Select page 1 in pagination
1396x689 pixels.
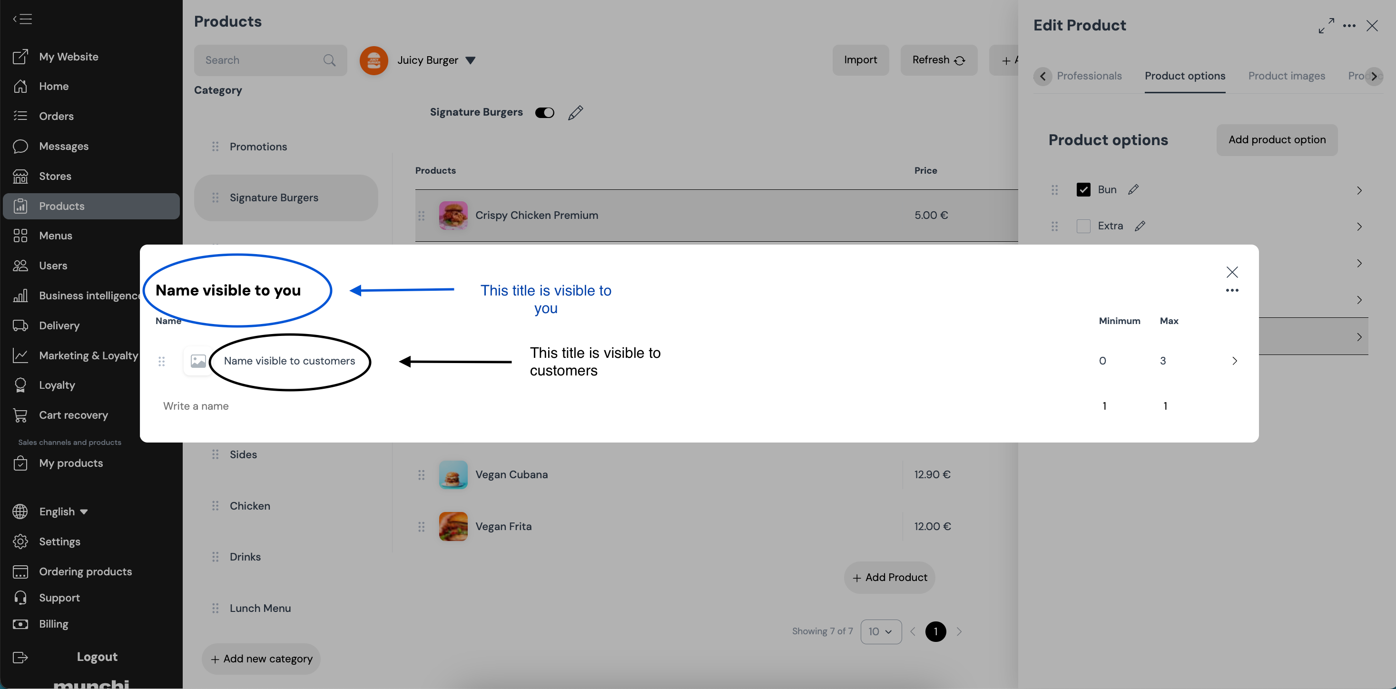(x=935, y=631)
